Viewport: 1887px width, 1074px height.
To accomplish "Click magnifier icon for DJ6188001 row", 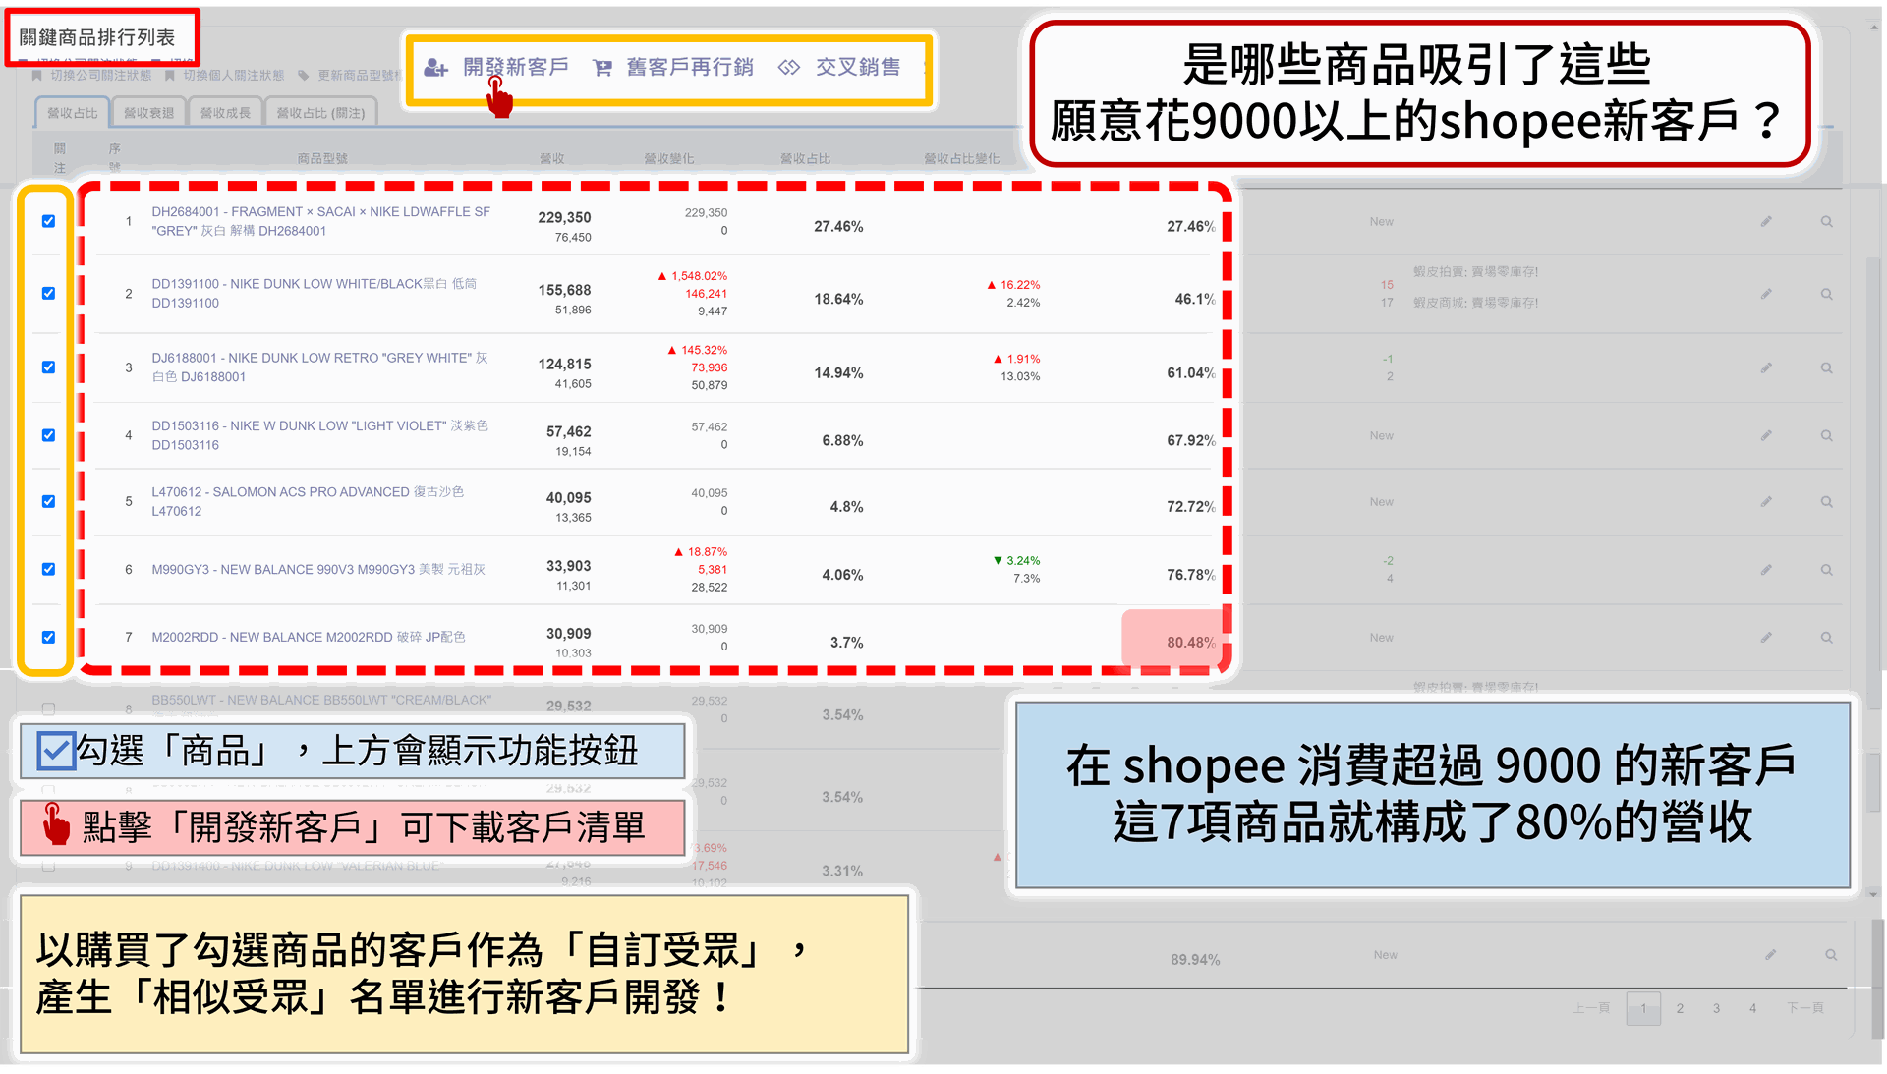I will [x=1826, y=367].
